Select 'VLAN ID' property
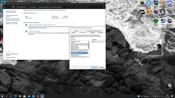This screenshot has height=98, width=175. pos(79,42)
